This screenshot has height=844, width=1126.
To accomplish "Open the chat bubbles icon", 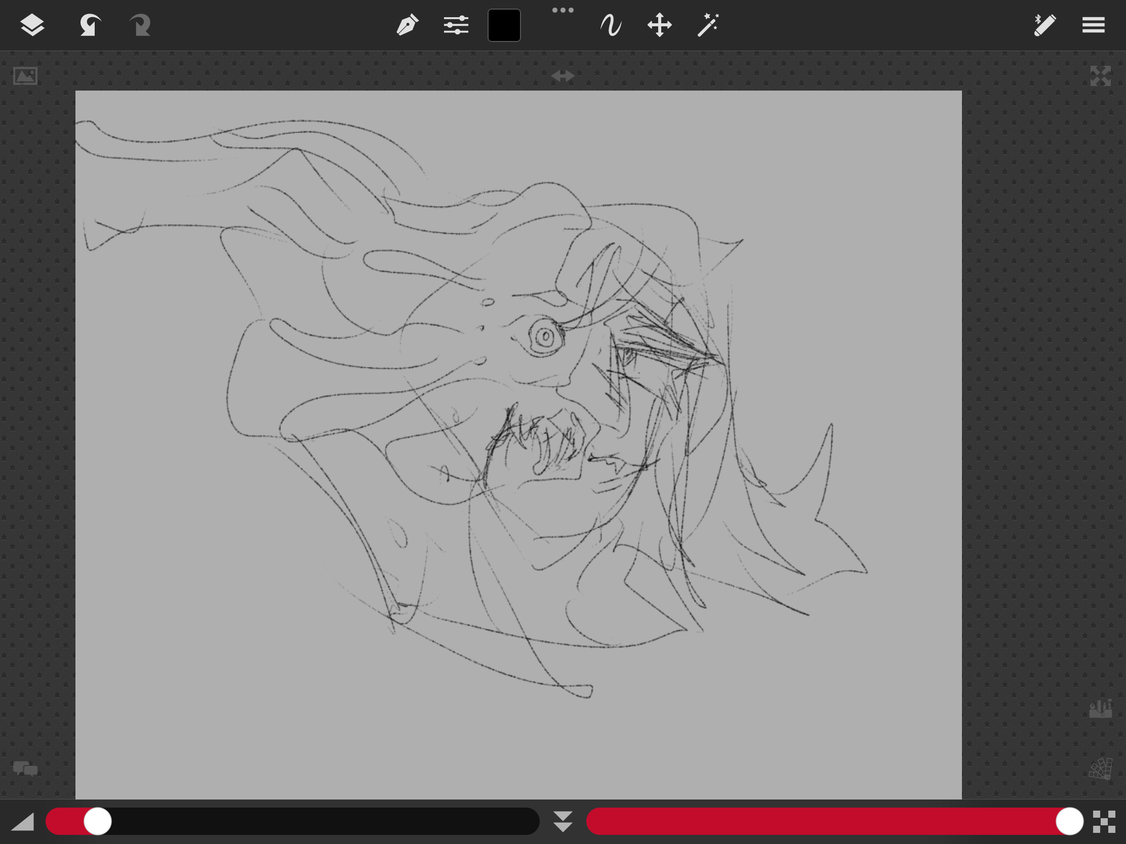I will pos(25,768).
